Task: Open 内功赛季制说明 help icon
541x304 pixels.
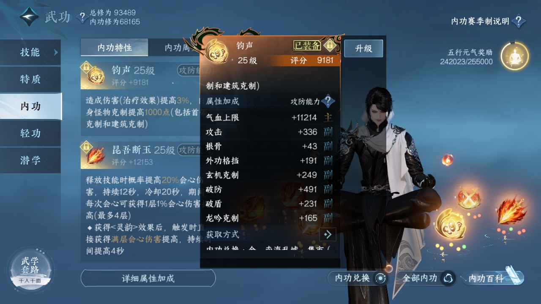Action: [x=519, y=21]
